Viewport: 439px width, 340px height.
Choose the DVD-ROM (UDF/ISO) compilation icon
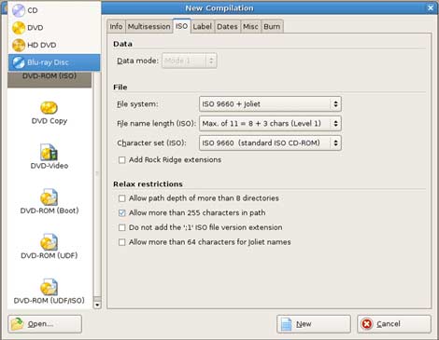point(49,287)
